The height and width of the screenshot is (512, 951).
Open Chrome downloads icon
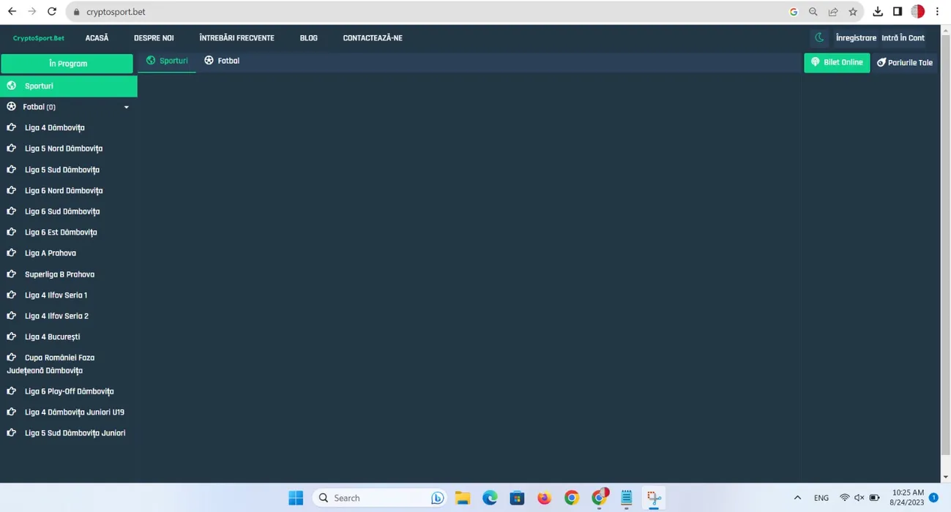(878, 12)
